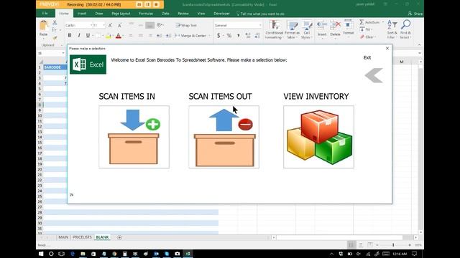Switch to the Page Layout ribbon tab
460x258 pixels.
[121, 14]
